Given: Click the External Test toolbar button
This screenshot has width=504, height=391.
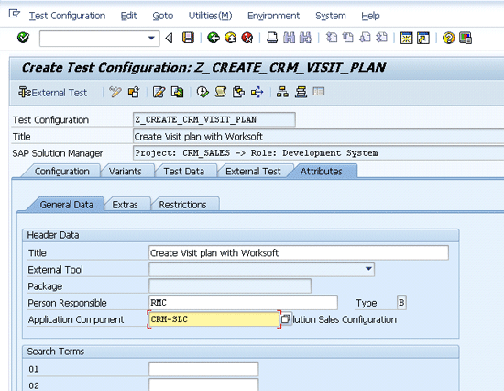Looking at the screenshot, I should click(53, 93).
